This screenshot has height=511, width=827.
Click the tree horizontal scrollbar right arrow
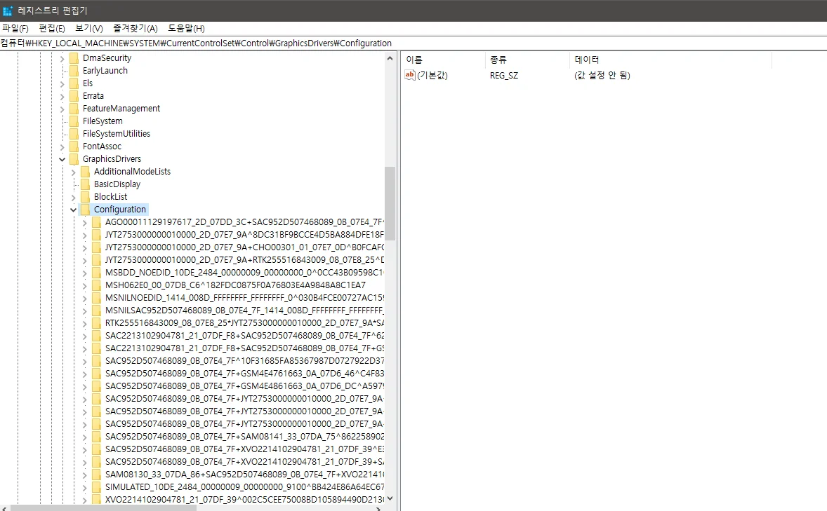point(378,508)
